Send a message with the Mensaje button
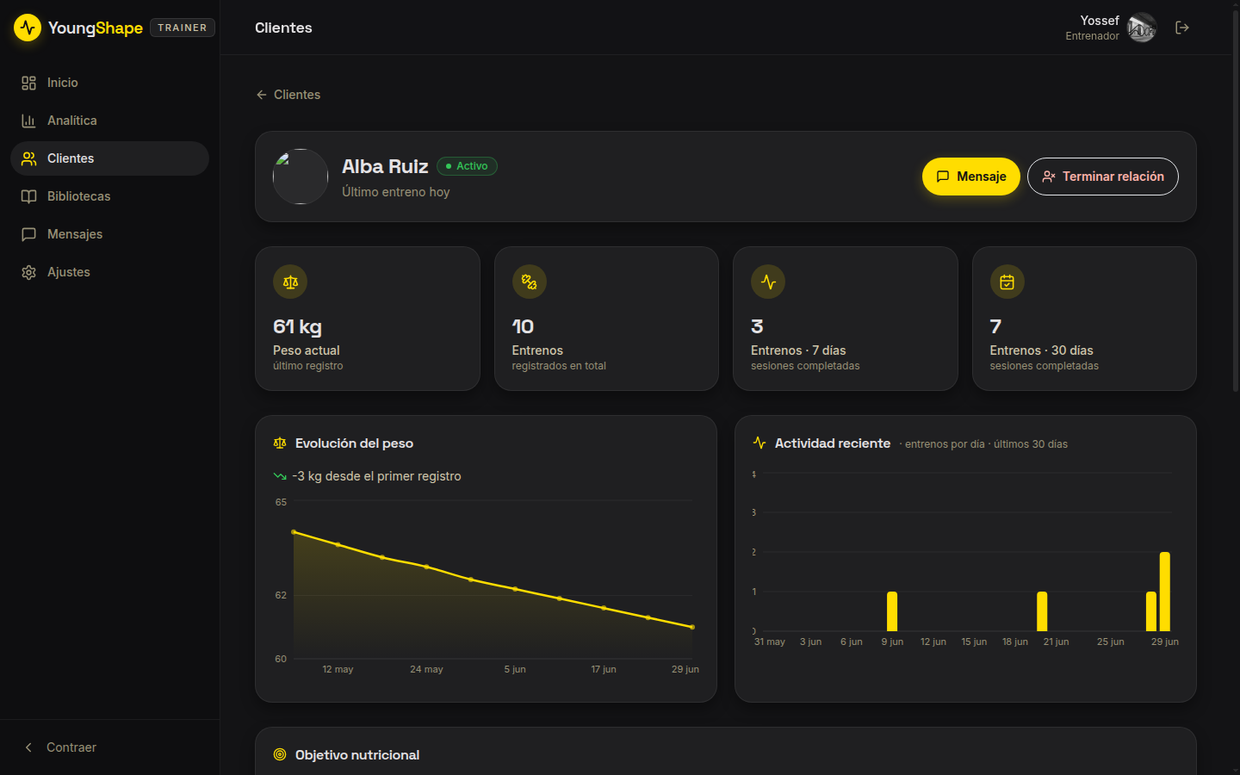The height and width of the screenshot is (775, 1240). point(971,177)
